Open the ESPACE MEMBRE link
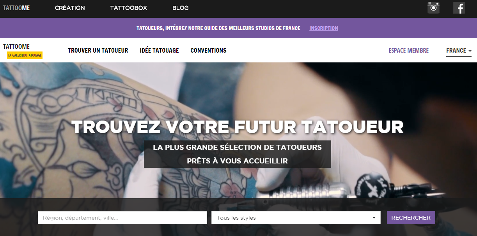477x236 pixels. tap(408, 50)
